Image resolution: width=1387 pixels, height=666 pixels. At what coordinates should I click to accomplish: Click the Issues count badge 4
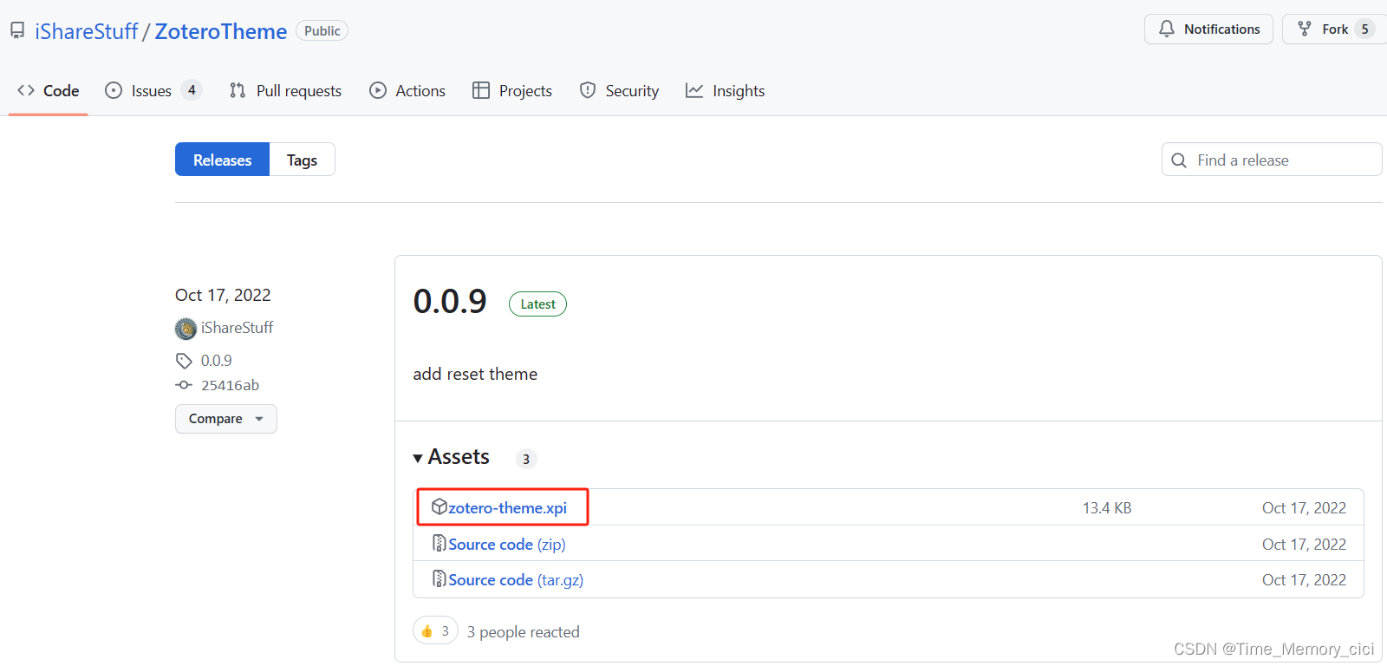(192, 90)
